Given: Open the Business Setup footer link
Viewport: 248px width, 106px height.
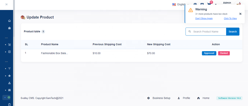Looking at the screenshot, I should (x=161, y=98).
